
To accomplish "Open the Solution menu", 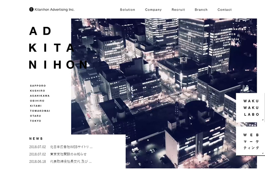I will 128,10.
